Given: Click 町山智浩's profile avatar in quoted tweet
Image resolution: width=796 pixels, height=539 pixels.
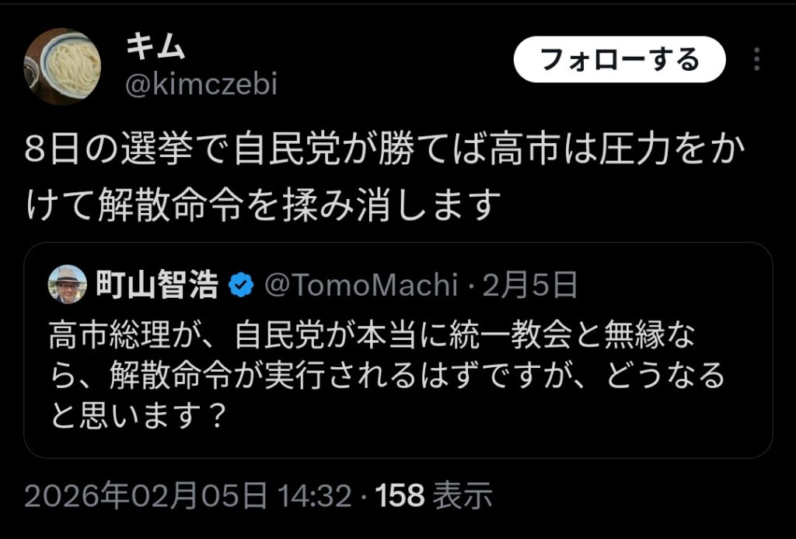Looking at the screenshot, I should (x=68, y=285).
